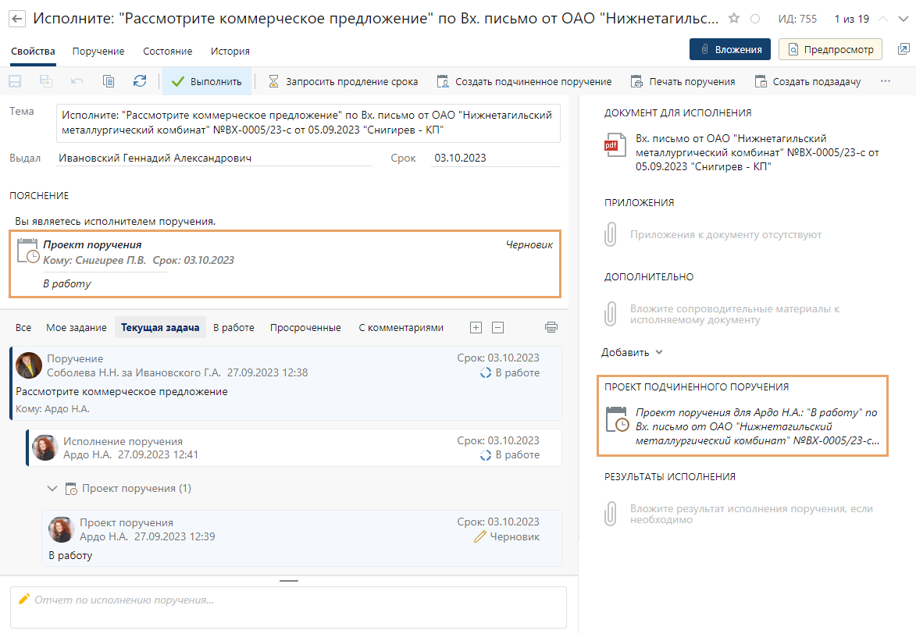Screen dimensions: 916x634
Task: Star this task as favorite
Action: tap(734, 19)
